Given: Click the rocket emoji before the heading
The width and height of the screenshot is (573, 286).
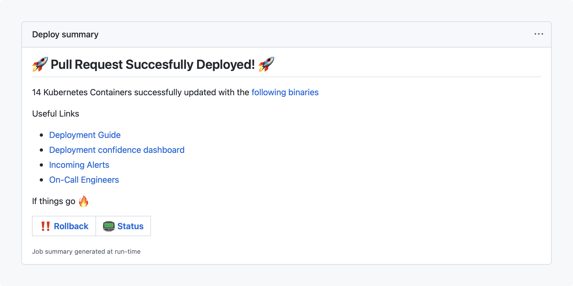Looking at the screenshot, I should point(40,64).
